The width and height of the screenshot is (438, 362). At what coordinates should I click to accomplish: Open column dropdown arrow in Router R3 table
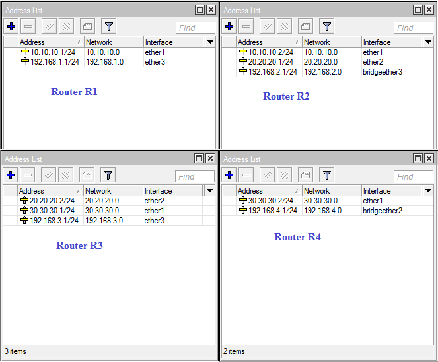[x=209, y=191]
